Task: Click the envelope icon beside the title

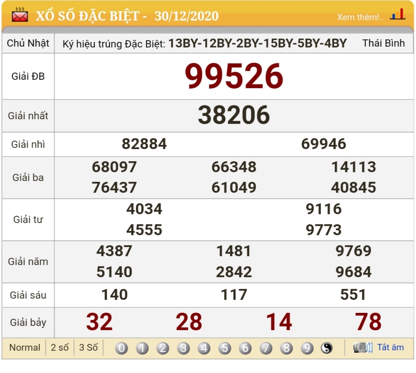Action: [20, 16]
